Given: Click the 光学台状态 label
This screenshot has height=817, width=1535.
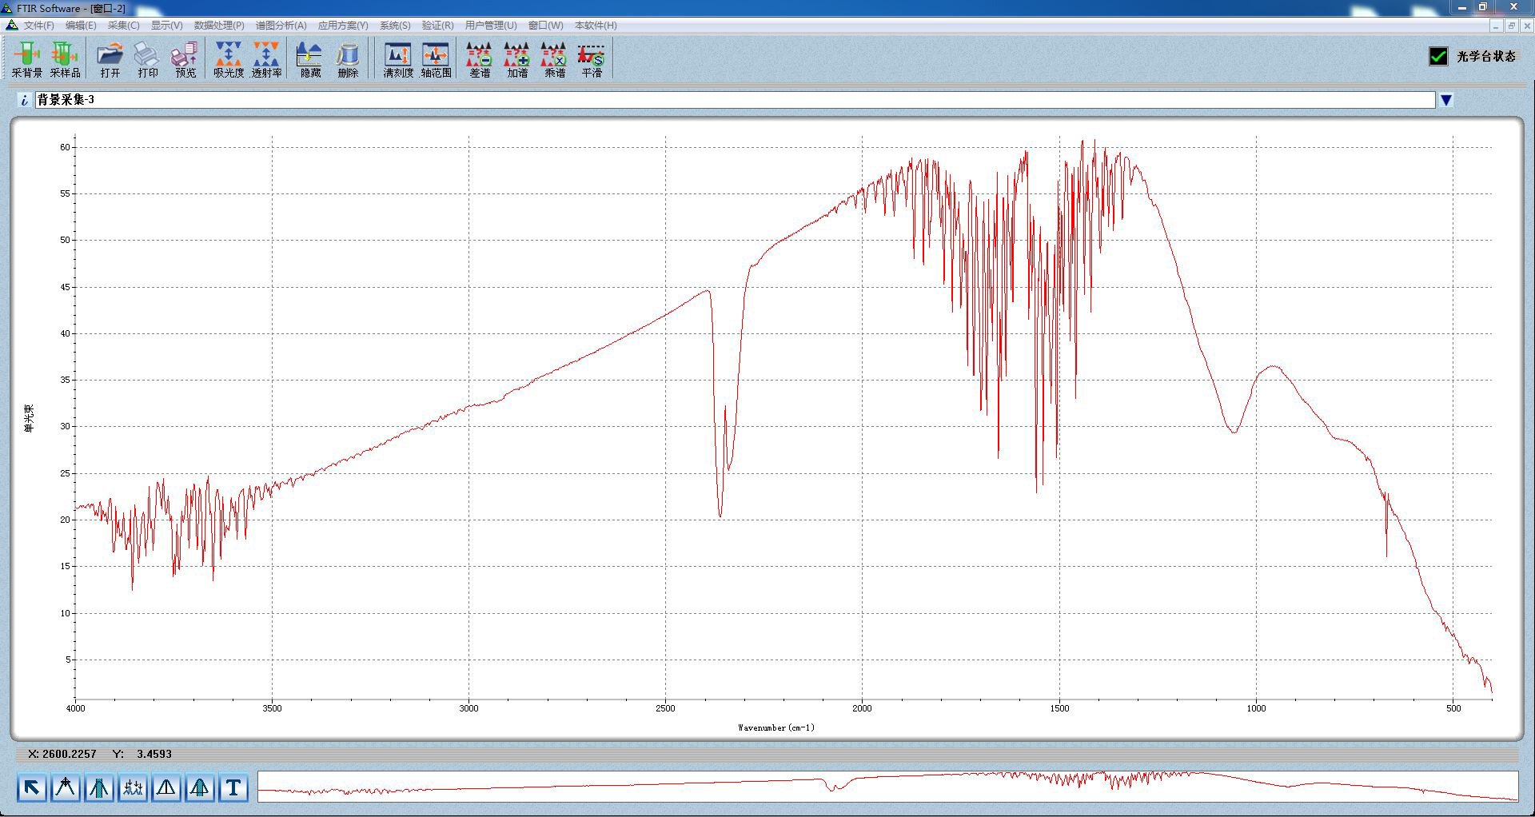Looking at the screenshot, I should [x=1486, y=56].
